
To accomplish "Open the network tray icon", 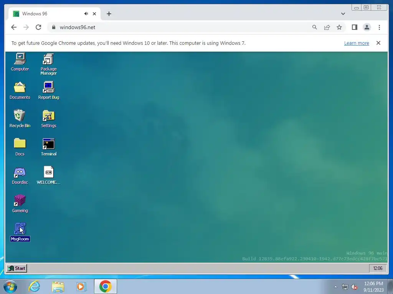I will click(x=345, y=287).
